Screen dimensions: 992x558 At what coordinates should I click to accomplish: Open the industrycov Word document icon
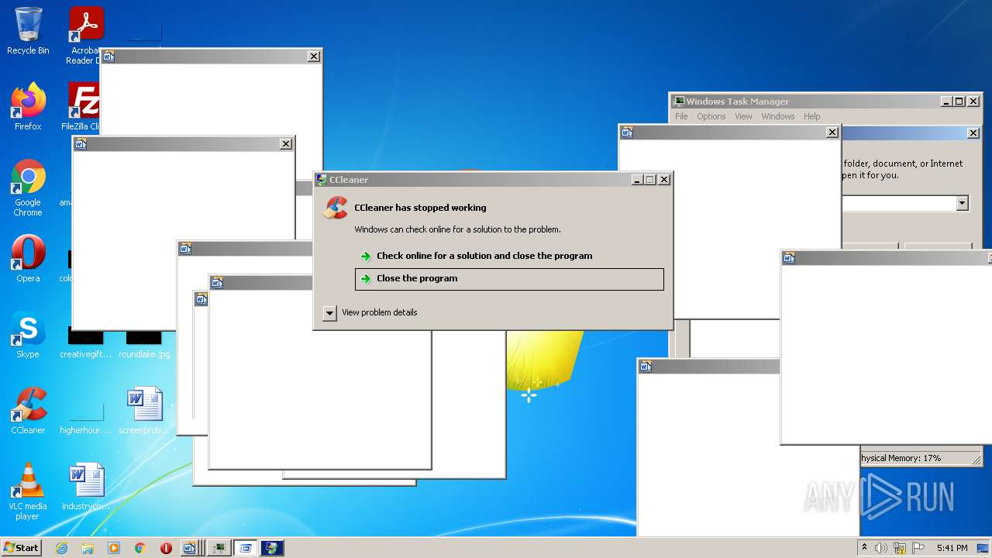(x=86, y=487)
